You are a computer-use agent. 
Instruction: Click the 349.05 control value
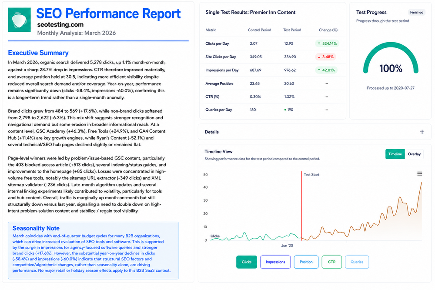(255, 57)
